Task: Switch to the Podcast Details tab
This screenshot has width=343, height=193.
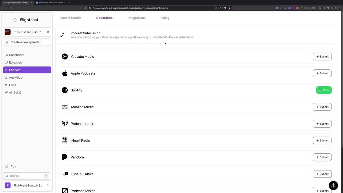Action: coord(70,18)
